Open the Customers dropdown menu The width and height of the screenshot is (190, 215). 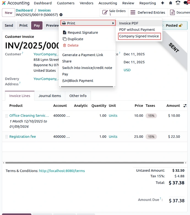(66, 3)
